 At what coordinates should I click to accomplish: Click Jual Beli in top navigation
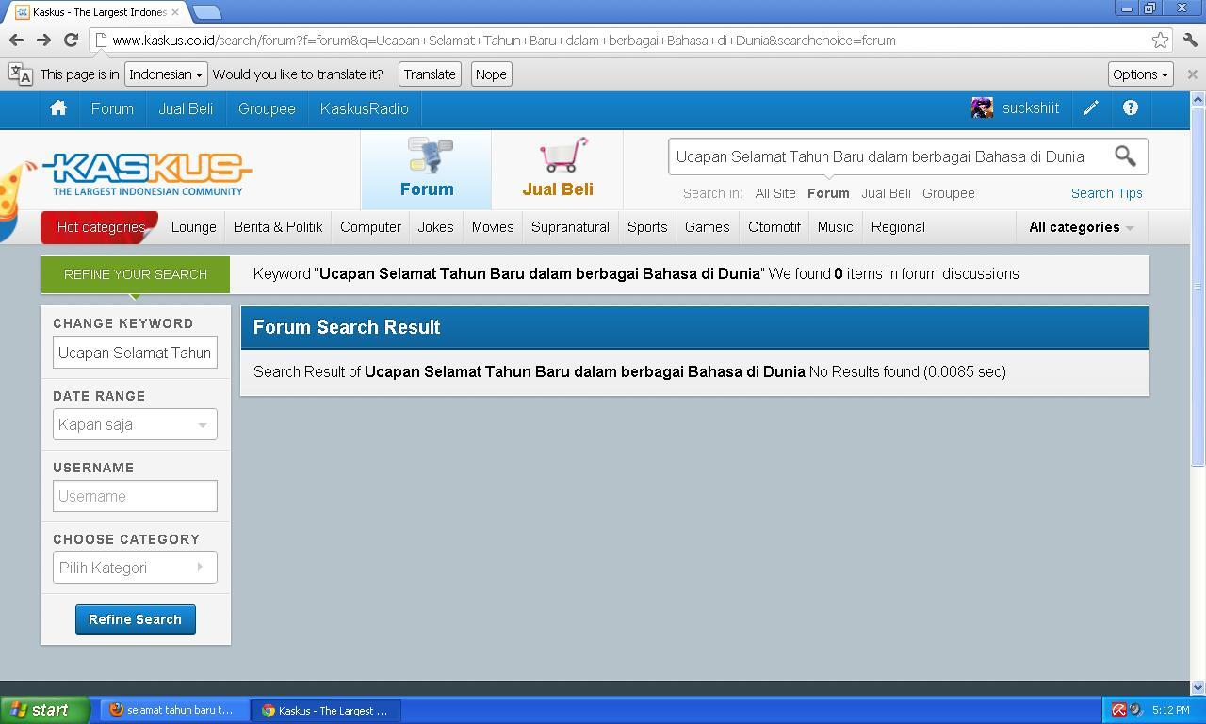(x=186, y=108)
